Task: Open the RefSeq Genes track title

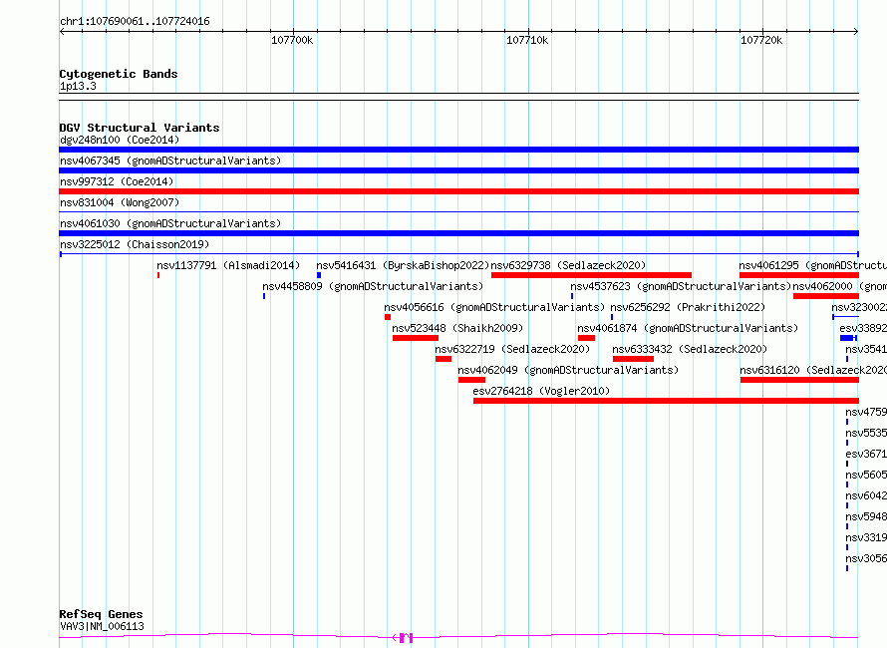Action: click(x=101, y=614)
